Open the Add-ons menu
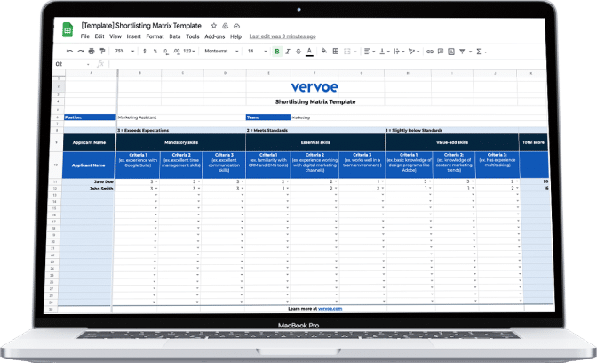The width and height of the screenshot is (597, 363). 215,36
